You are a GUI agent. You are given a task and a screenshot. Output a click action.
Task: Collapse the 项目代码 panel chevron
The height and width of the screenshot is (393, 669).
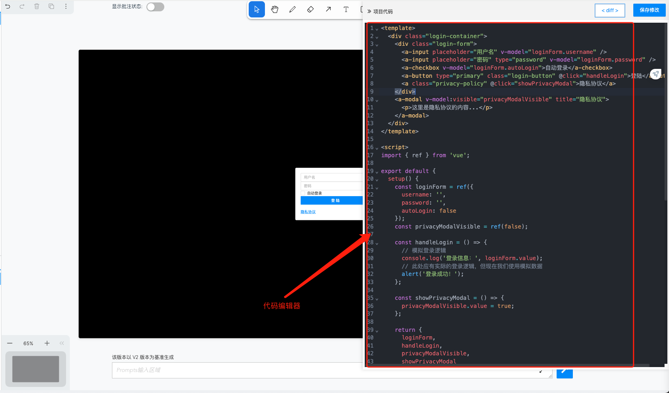[x=369, y=11]
